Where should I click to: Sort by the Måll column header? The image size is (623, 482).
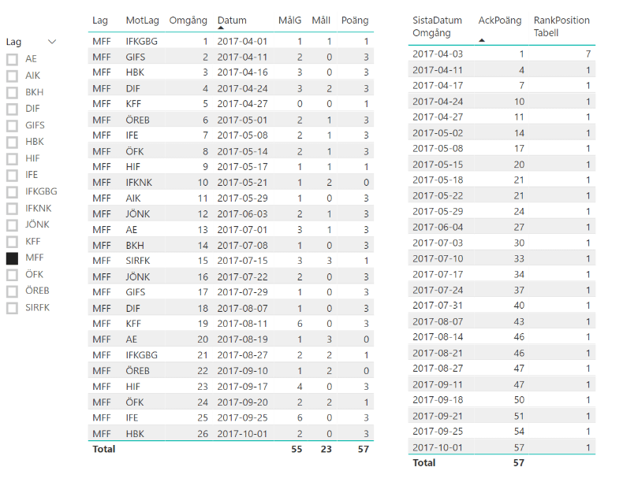(321, 20)
